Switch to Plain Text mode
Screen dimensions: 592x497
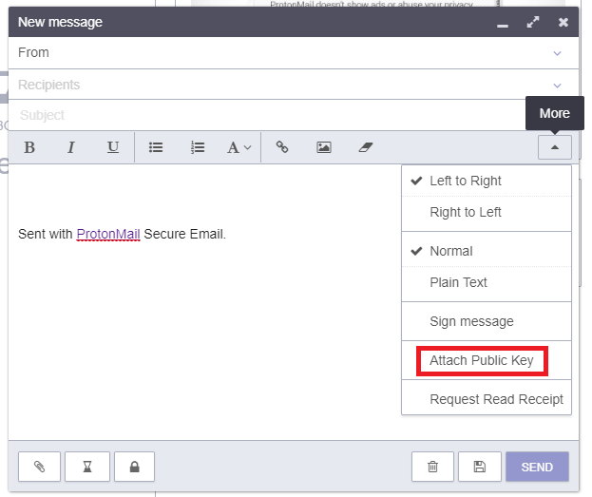pyautogui.click(x=487, y=282)
